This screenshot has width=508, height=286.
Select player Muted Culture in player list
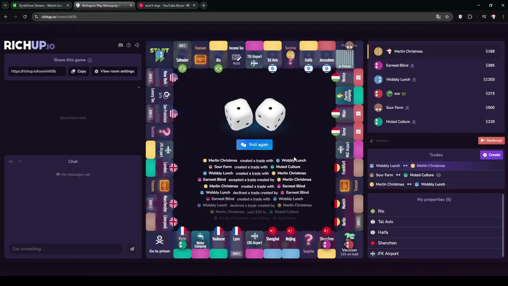(435, 122)
